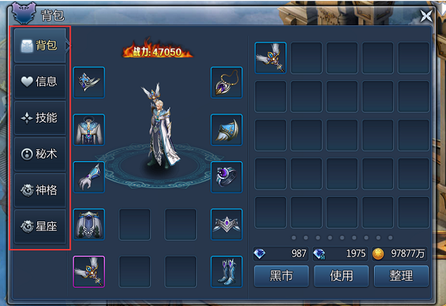Click the necklace amulet equipment slot

[x=227, y=82]
